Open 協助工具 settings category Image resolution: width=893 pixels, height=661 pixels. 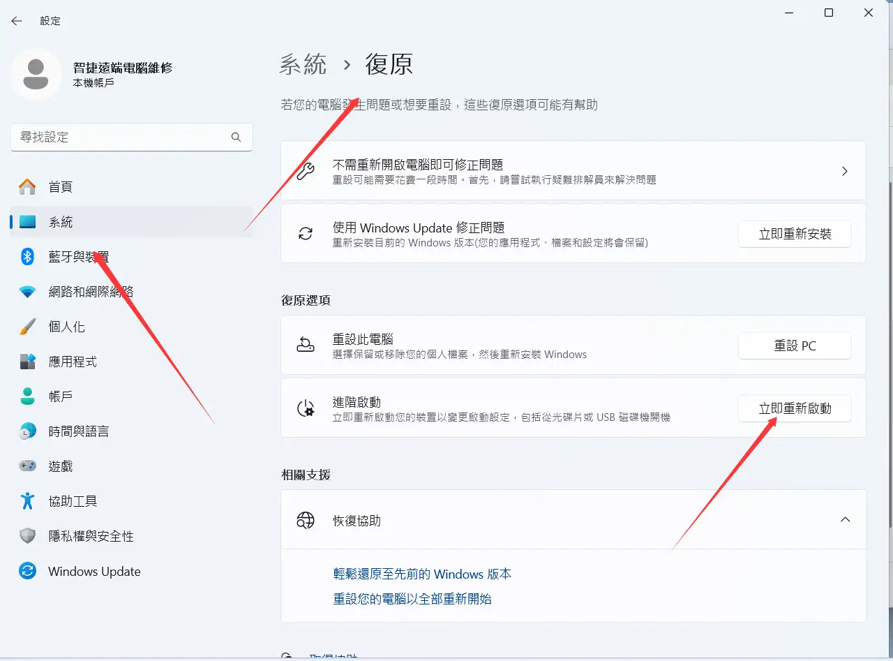click(x=131, y=501)
